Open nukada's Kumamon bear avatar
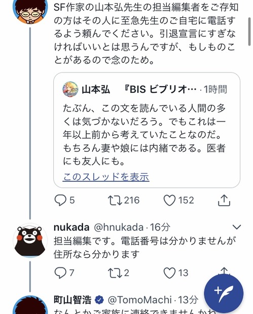Image resolution: width=253 pixels, height=314 pixels. point(30,240)
